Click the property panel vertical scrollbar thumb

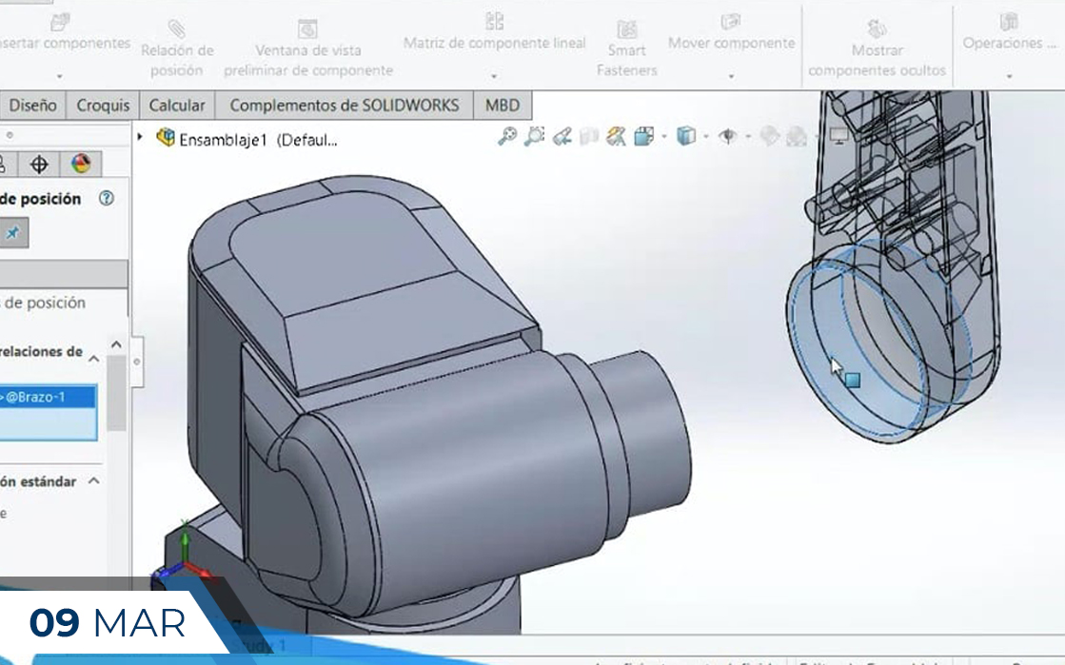(x=117, y=393)
